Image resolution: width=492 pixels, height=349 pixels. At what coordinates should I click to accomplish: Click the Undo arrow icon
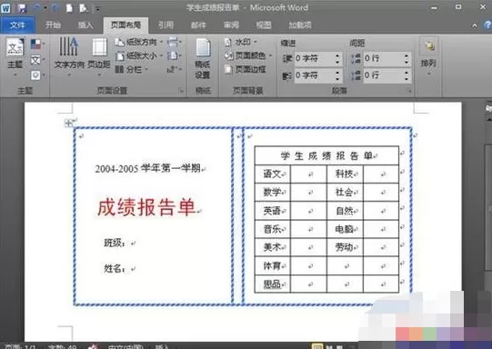[37, 8]
